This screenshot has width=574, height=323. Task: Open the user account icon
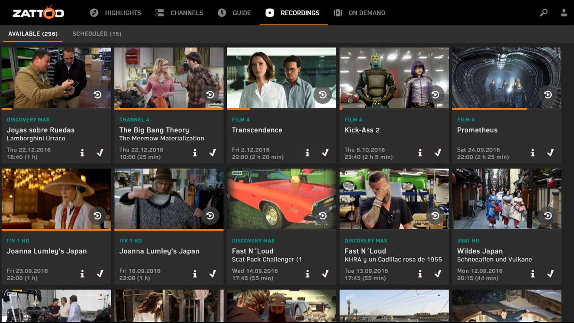click(x=564, y=13)
